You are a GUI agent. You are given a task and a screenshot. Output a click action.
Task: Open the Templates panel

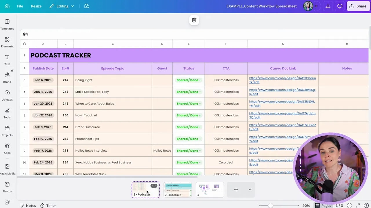[7, 25]
